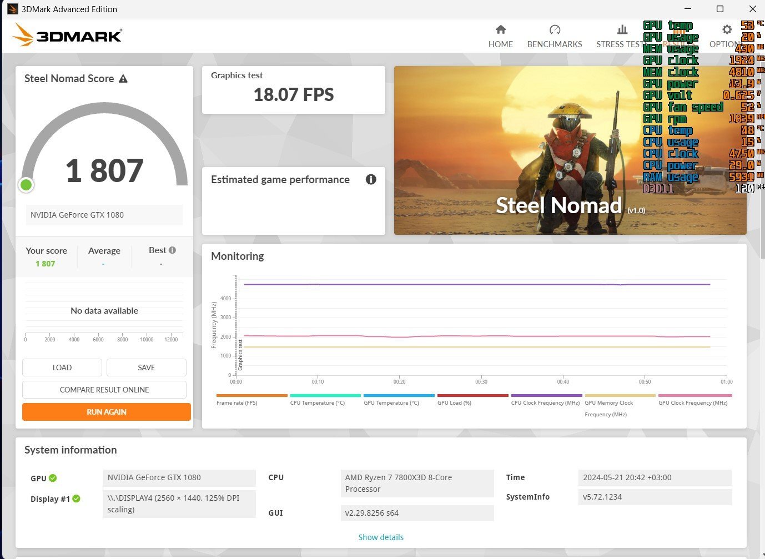Click the System information heading
The image size is (765, 559).
[x=71, y=450]
